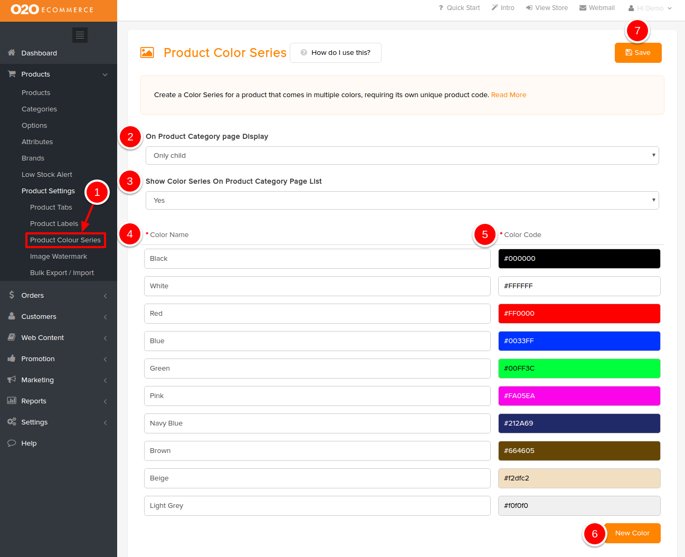Click the Navy Blue color name field
Image resolution: width=685 pixels, height=557 pixels.
(x=317, y=423)
